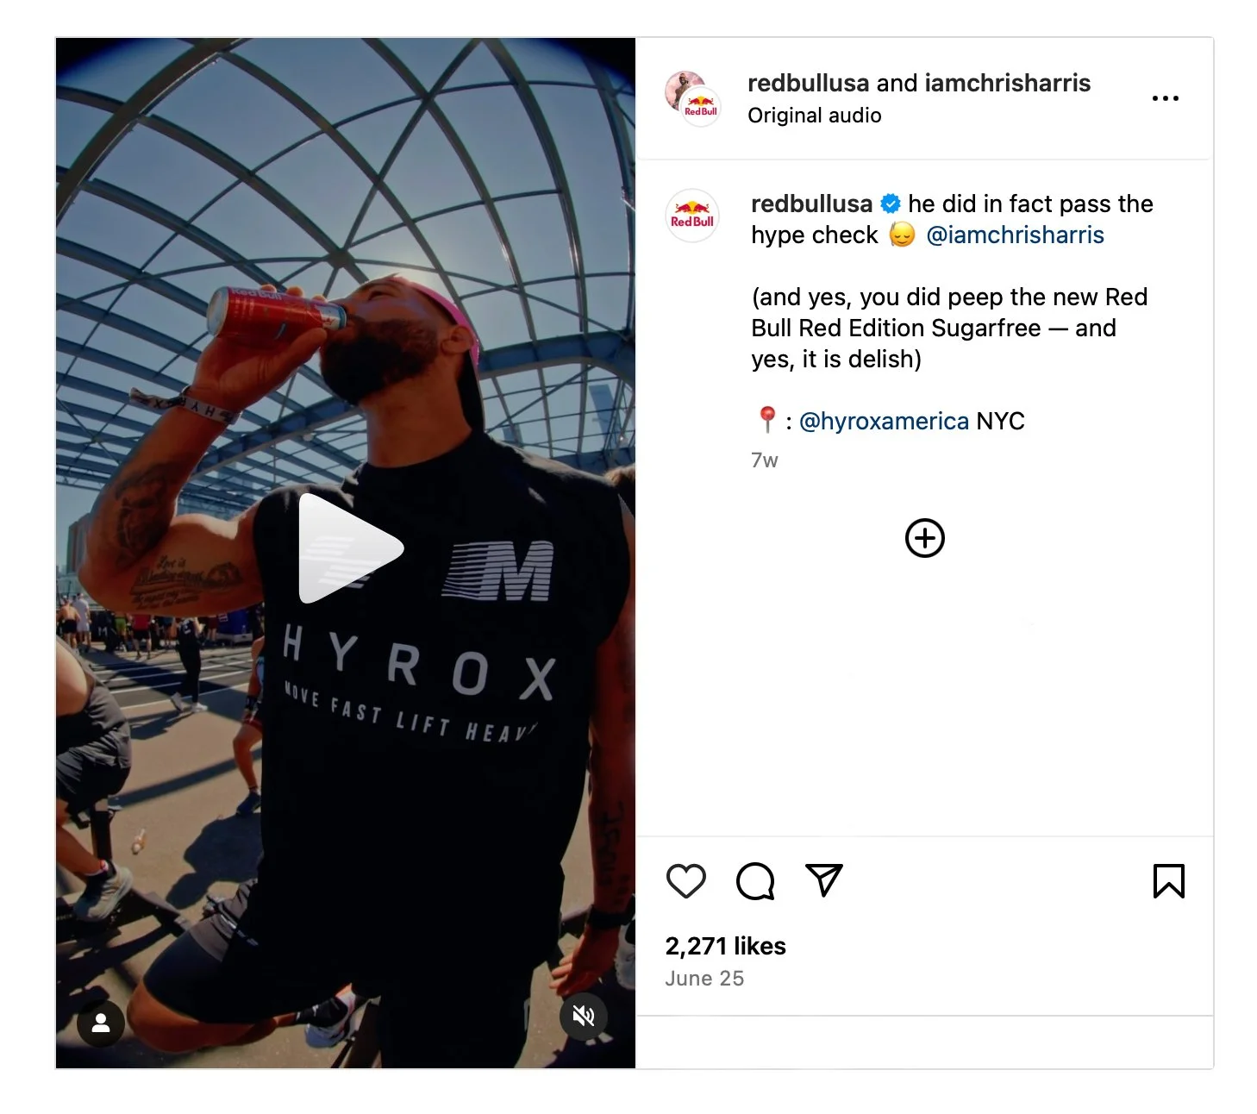This screenshot has height=1114, width=1257.
Task: Click the blue verified badge next to redbullusa
Action: [890, 203]
